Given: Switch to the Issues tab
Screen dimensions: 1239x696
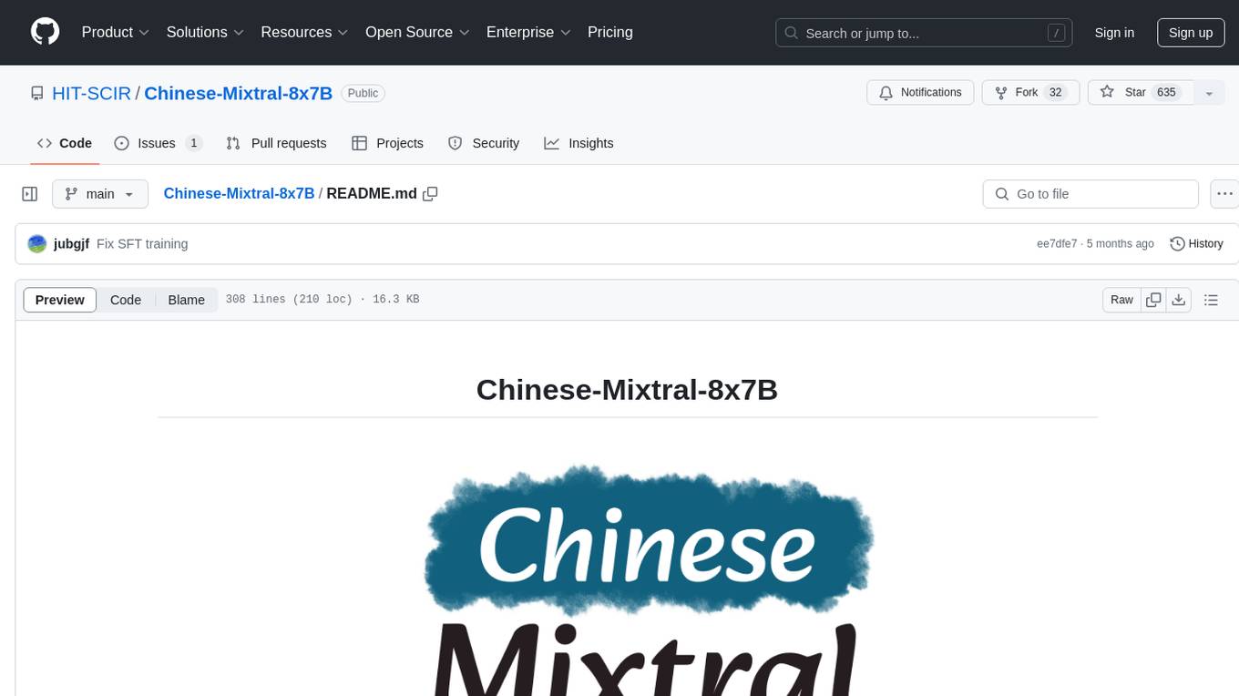Looking at the screenshot, I should (x=159, y=143).
